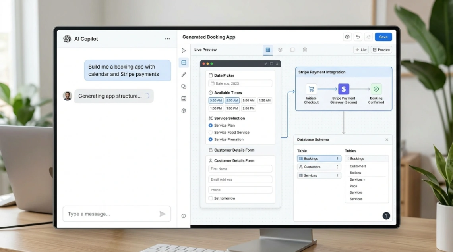Click user avatar beside generating message
The image size is (453, 252).
point(67,96)
